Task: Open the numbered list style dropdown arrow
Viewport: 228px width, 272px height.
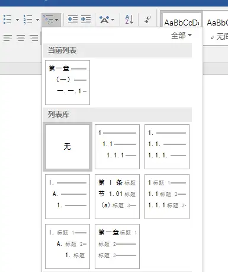Action: tap(37, 20)
